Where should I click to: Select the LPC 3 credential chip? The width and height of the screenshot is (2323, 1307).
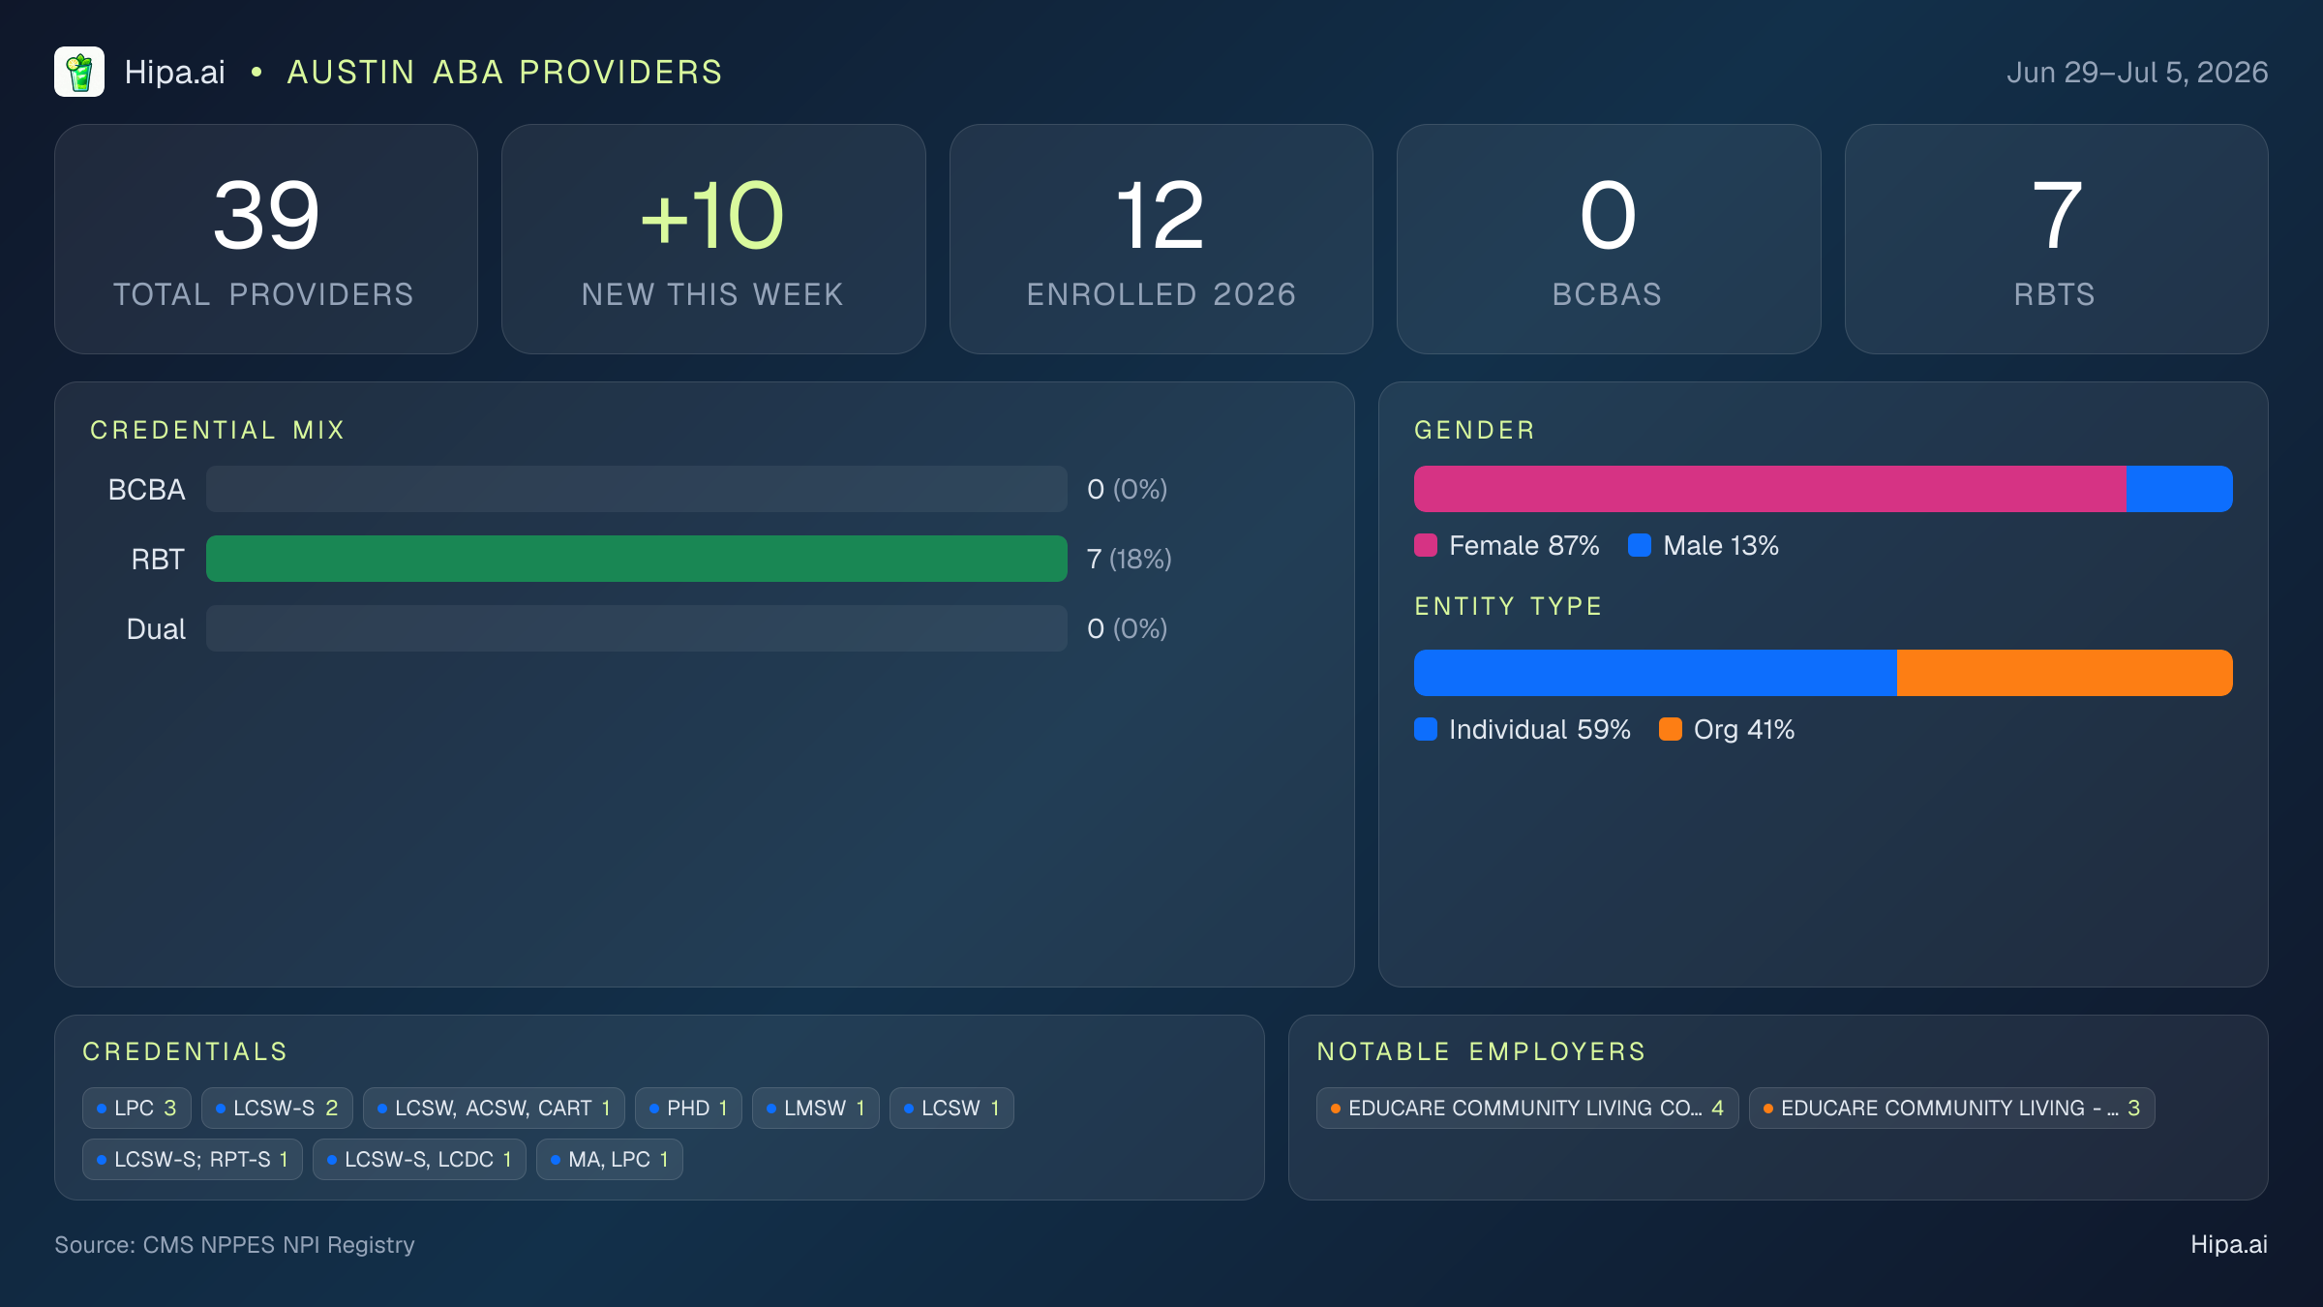point(136,1108)
